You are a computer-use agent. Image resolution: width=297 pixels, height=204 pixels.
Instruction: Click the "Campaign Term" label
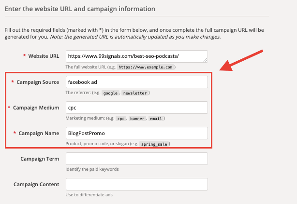pyautogui.click(x=40, y=159)
